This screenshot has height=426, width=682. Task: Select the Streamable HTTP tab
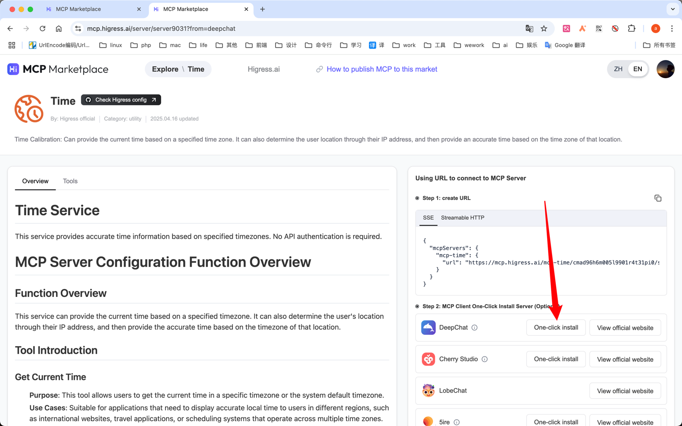(x=462, y=218)
